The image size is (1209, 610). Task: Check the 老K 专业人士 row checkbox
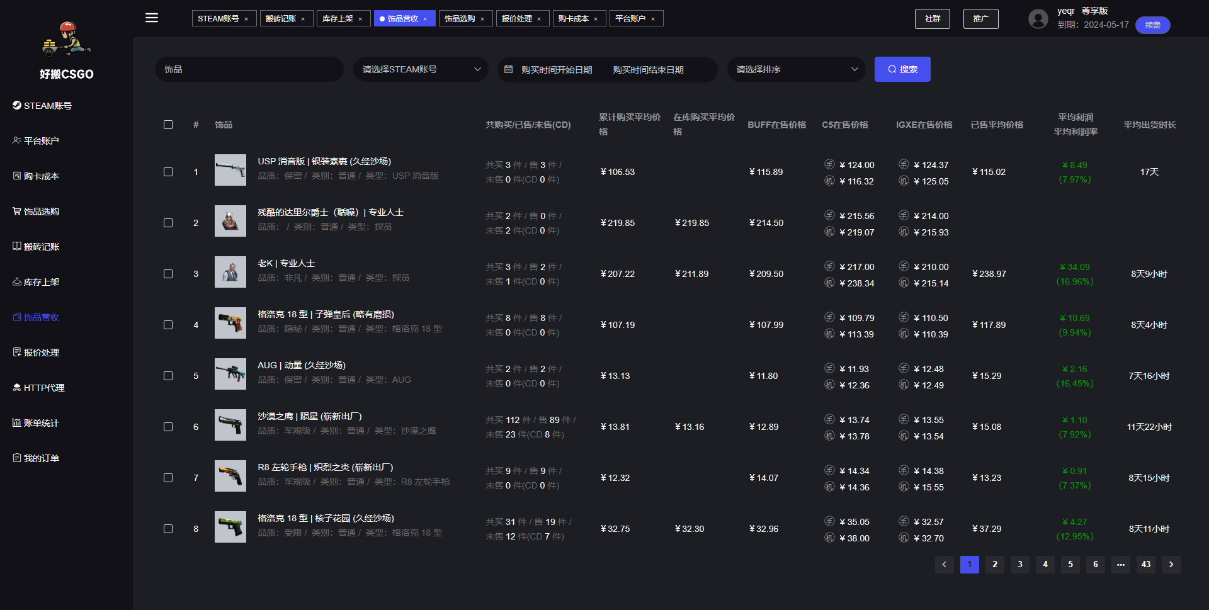pos(168,274)
